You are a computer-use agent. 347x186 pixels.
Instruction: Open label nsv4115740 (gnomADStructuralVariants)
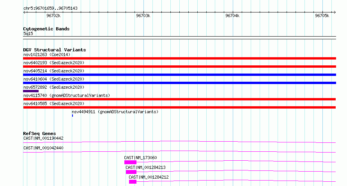tap(67, 95)
